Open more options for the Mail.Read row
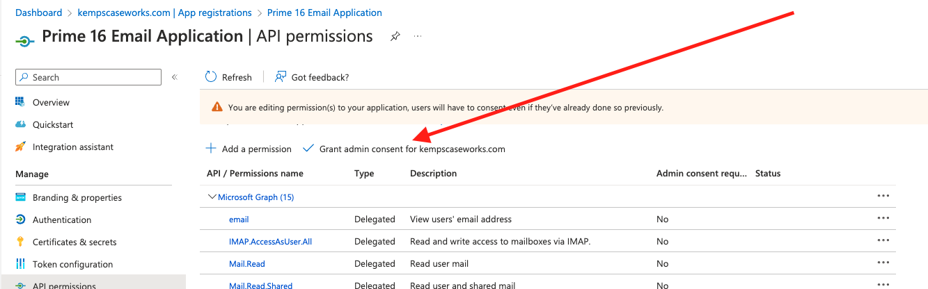Image resolution: width=928 pixels, height=289 pixels. [883, 263]
